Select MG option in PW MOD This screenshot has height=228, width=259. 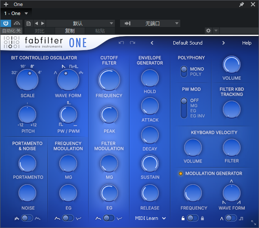pyautogui.click(x=194, y=105)
